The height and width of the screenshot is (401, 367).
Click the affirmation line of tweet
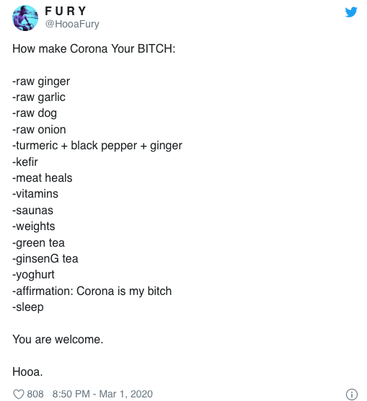[92, 291]
